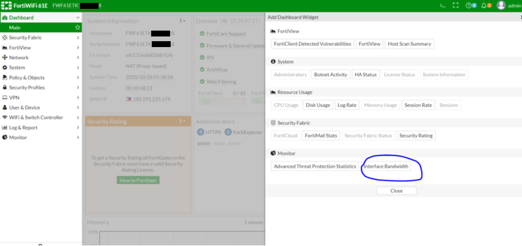522x246 pixels.
Task: Add the FortiMail Stats widget
Action: (321, 135)
